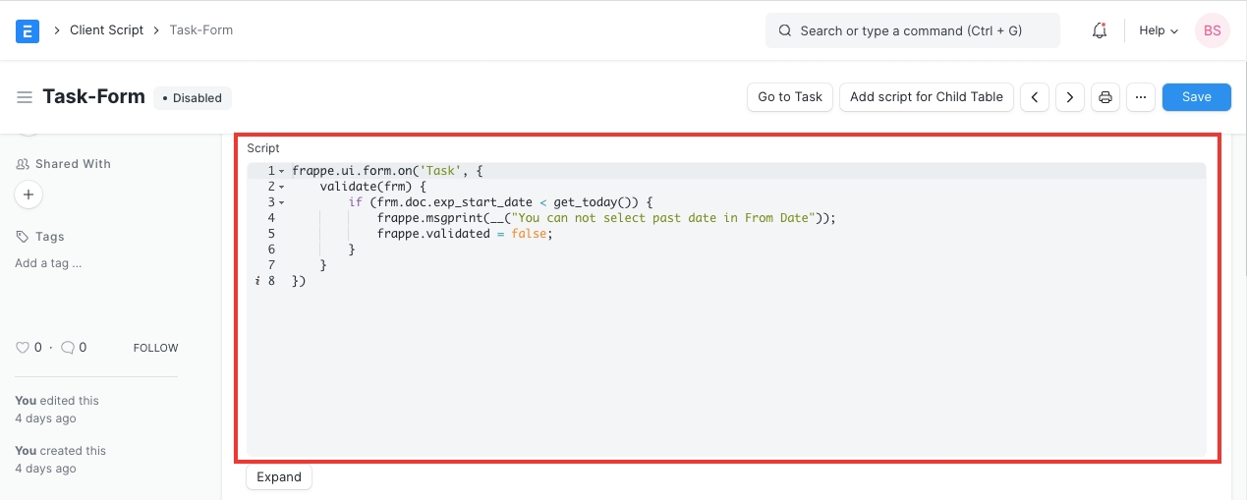Navigate to Client Script breadcrumb
The height and width of the screenshot is (500, 1247).
click(x=106, y=30)
